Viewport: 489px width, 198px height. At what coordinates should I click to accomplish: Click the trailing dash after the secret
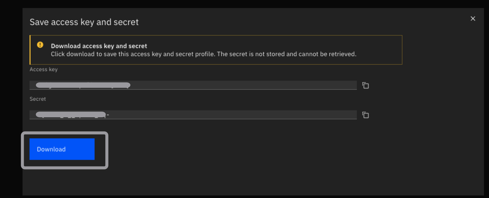pos(108,115)
